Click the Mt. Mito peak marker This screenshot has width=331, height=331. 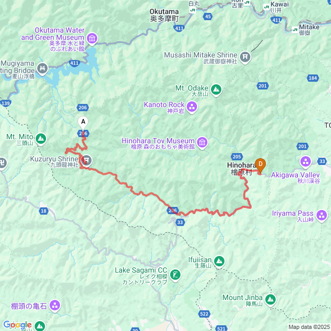point(41,139)
